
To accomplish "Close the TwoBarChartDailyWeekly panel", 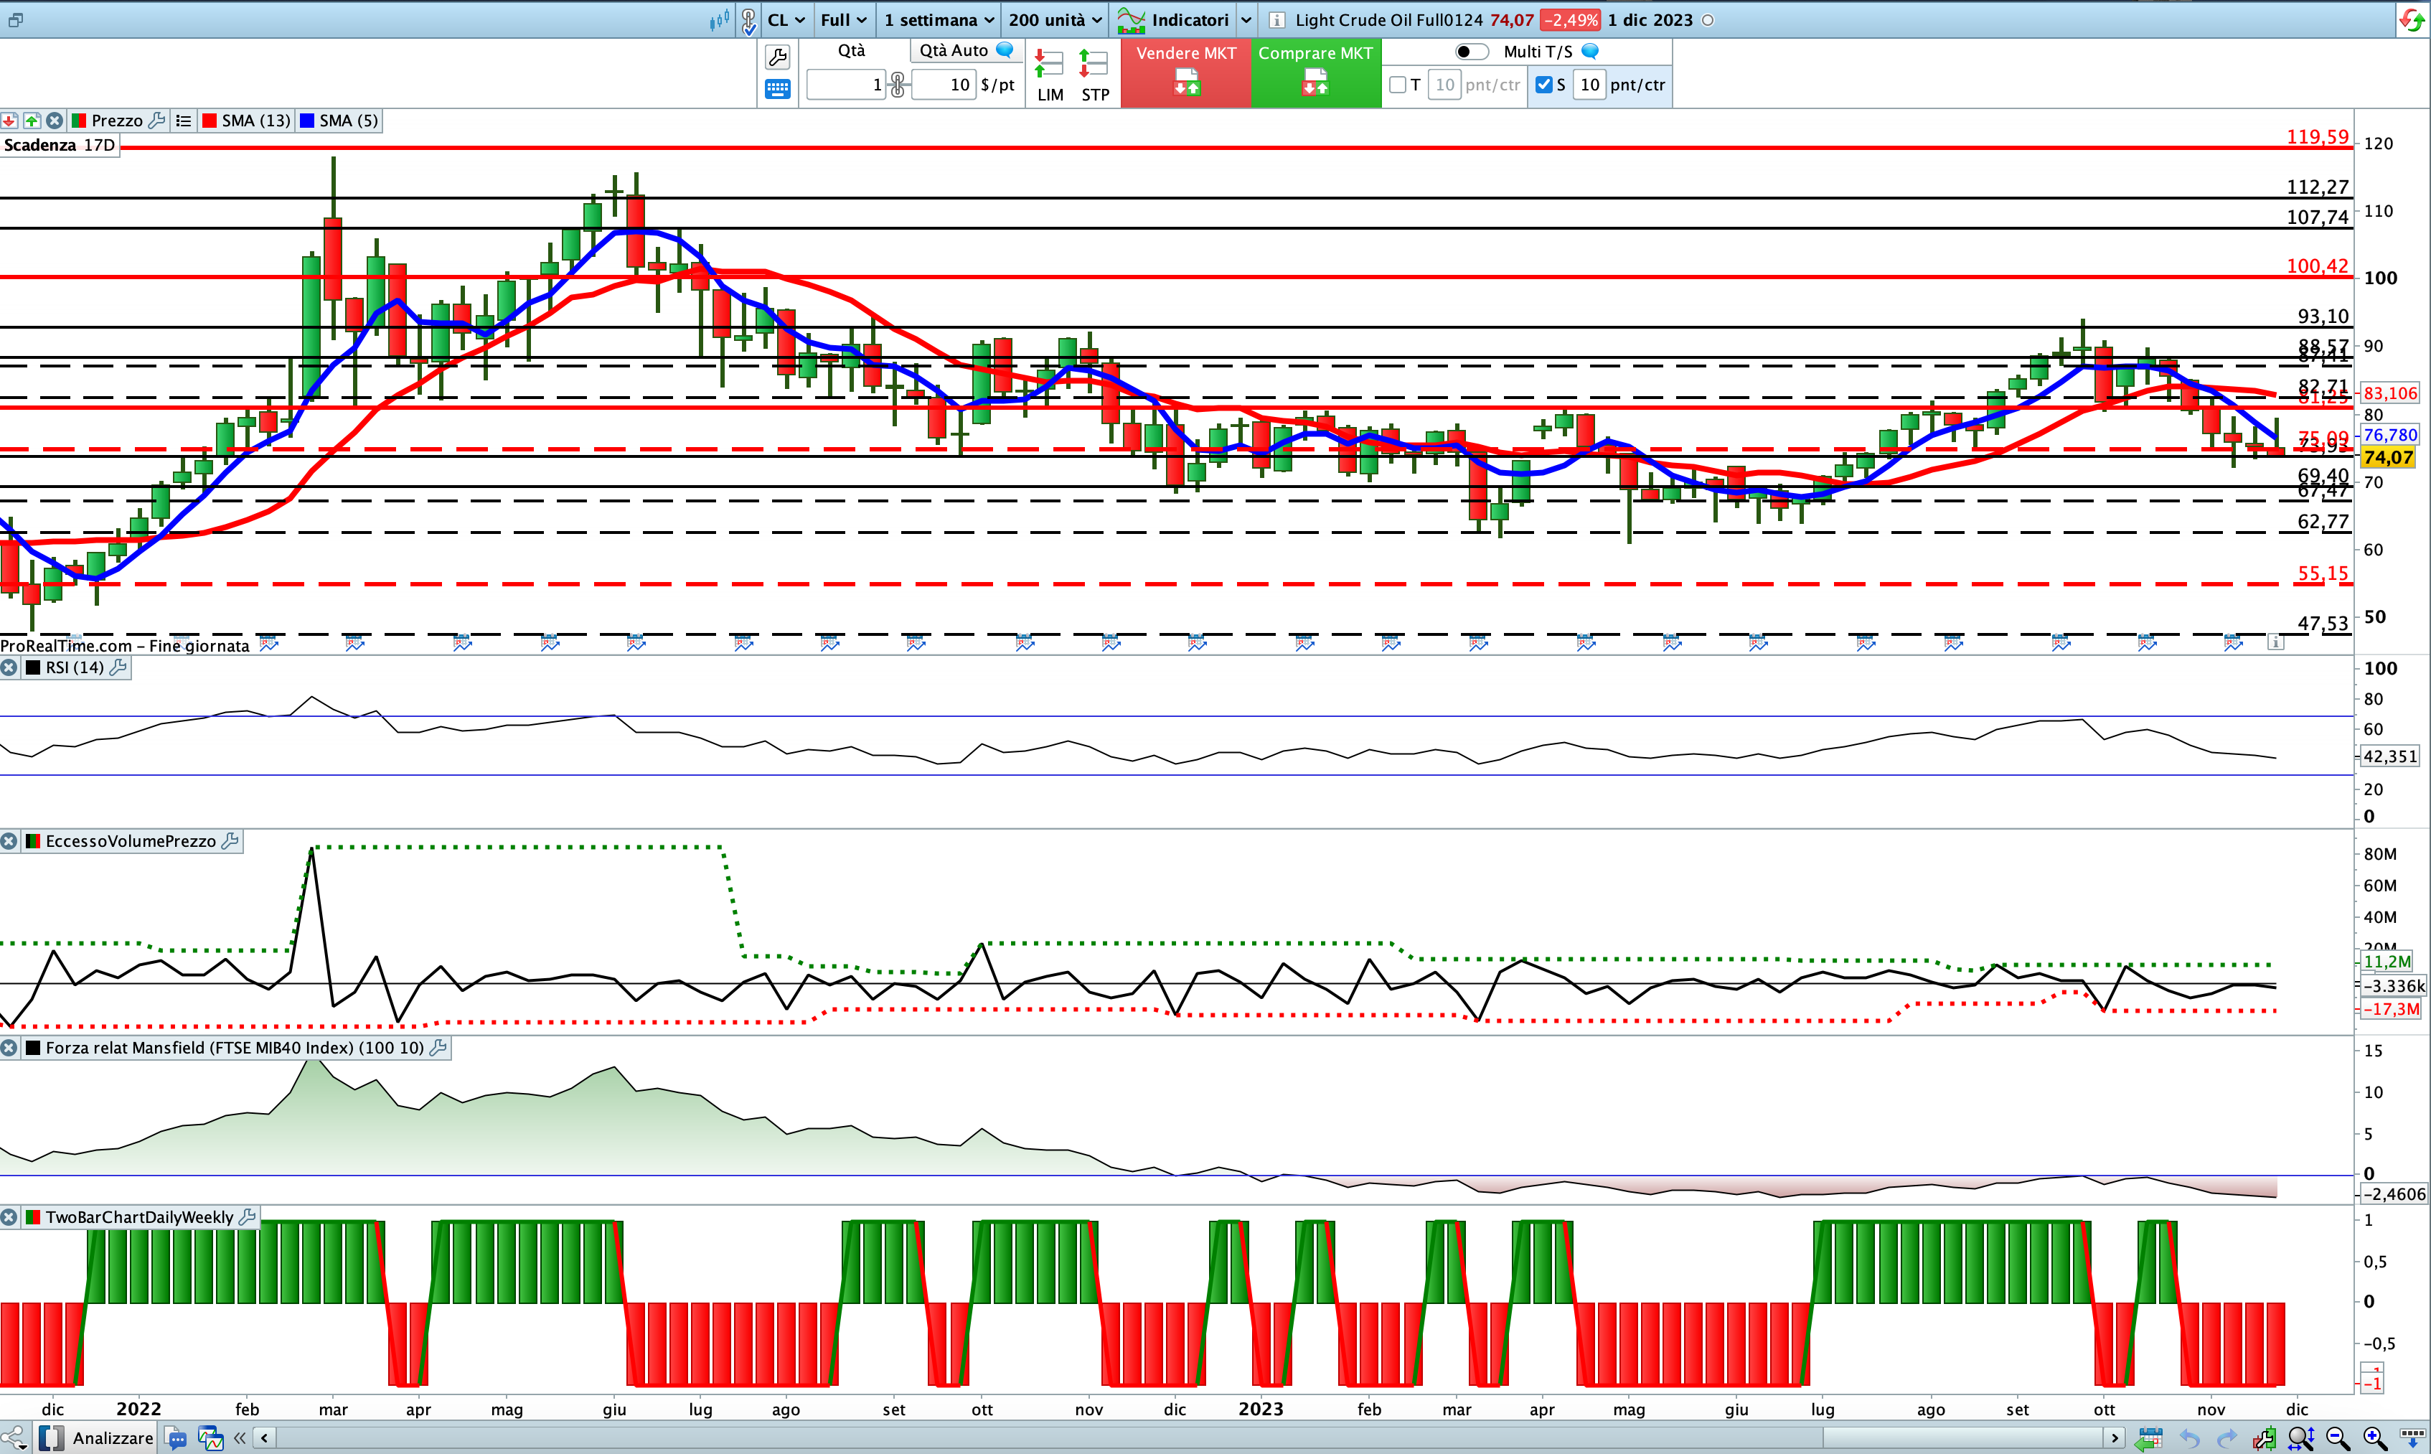I will tap(9, 1217).
